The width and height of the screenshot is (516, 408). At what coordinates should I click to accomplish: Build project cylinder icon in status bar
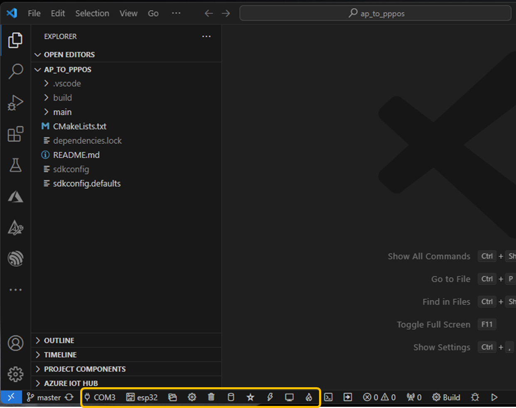pos(231,397)
